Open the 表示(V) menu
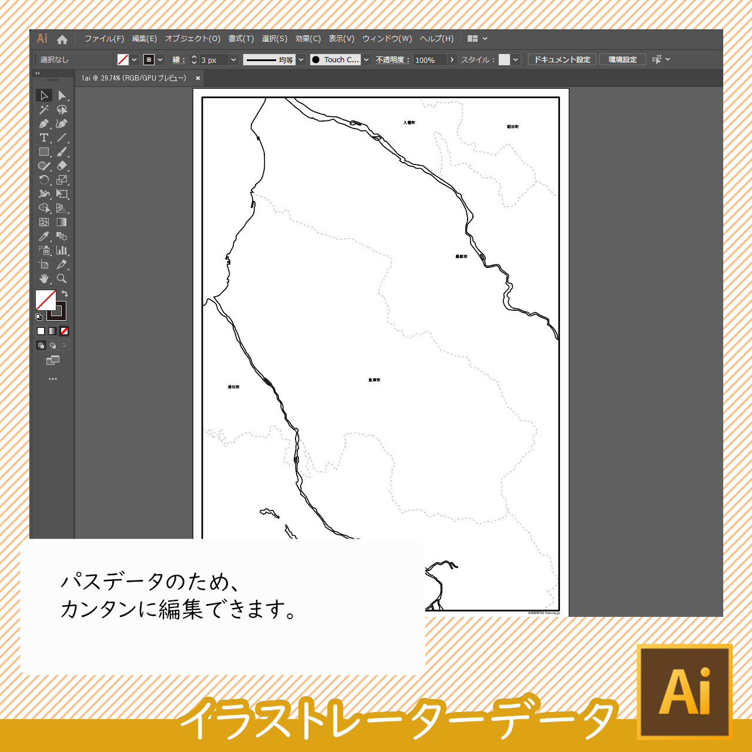 tap(341, 39)
